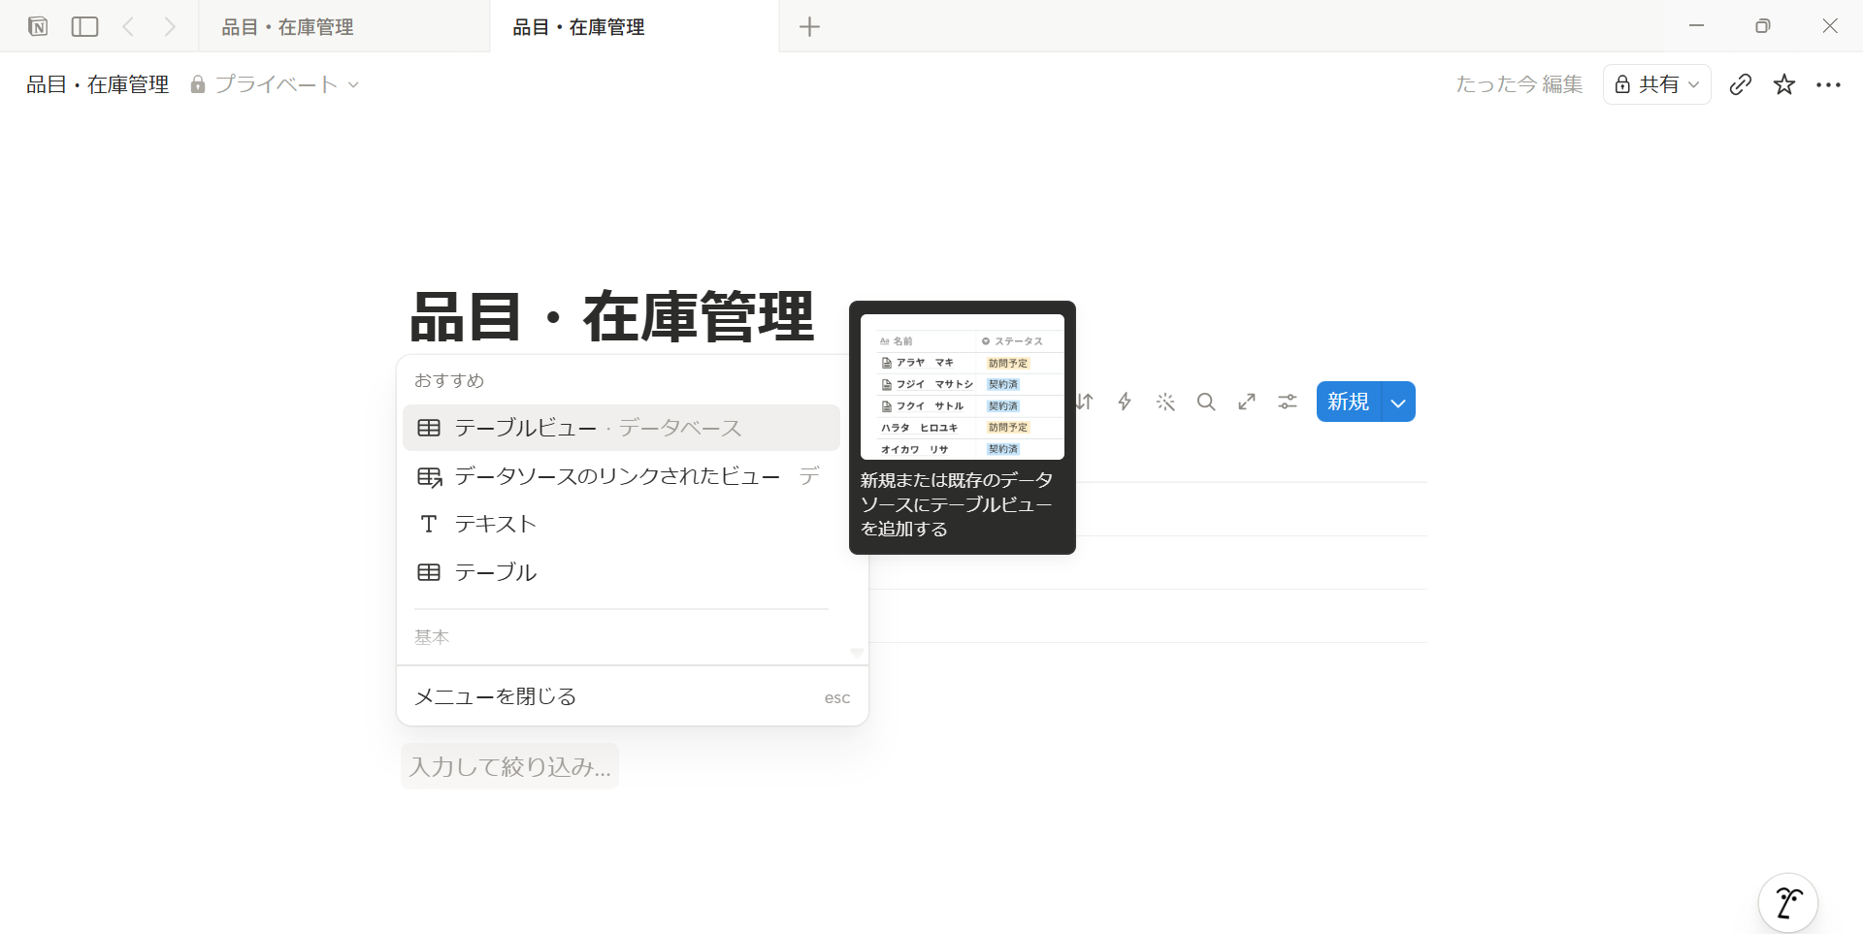Screen dimensions: 1863x934
Task: Add page to favorites with star
Action: click(1784, 84)
